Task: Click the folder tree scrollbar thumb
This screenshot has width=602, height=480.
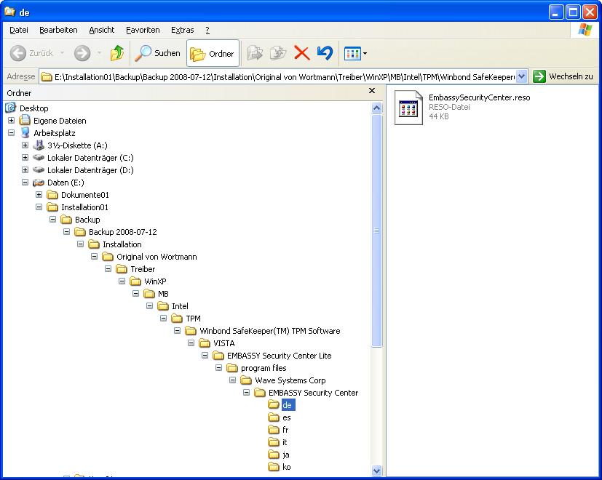Action: click(376, 231)
